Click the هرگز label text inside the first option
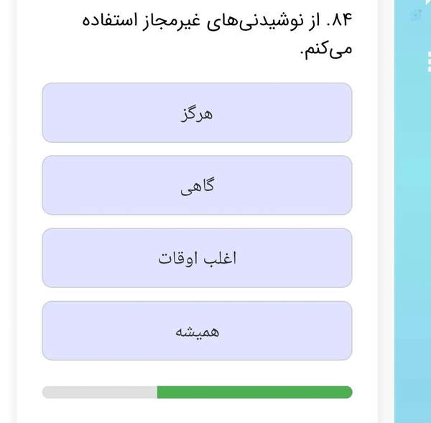Screen dimensions: 431x423 (x=197, y=113)
